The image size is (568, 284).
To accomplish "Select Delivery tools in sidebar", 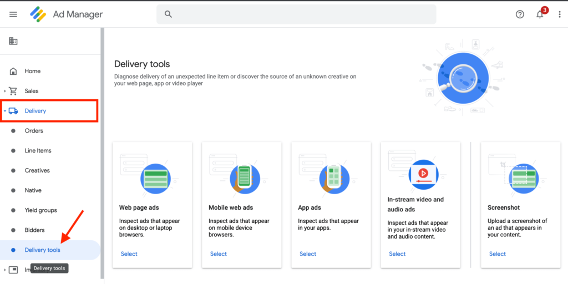I will click(x=42, y=250).
